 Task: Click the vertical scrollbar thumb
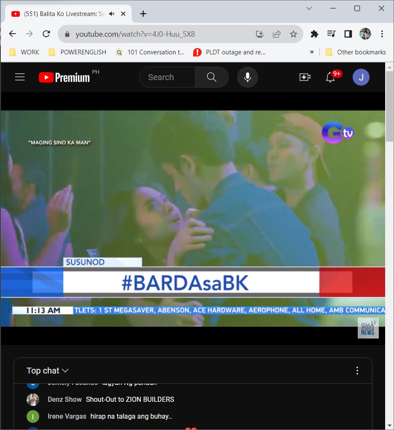[389, 106]
